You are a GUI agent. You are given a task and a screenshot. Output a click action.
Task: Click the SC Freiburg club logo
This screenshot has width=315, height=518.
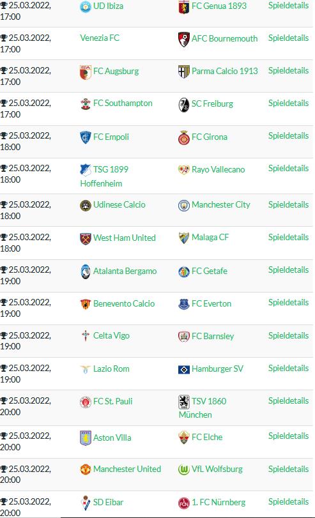coord(184,105)
